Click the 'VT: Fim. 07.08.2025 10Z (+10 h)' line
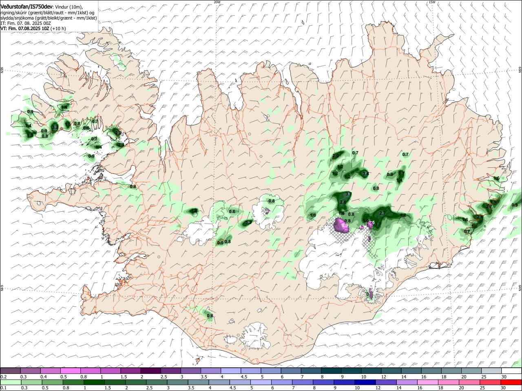This screenshot has width=522, height=391. 33,29
